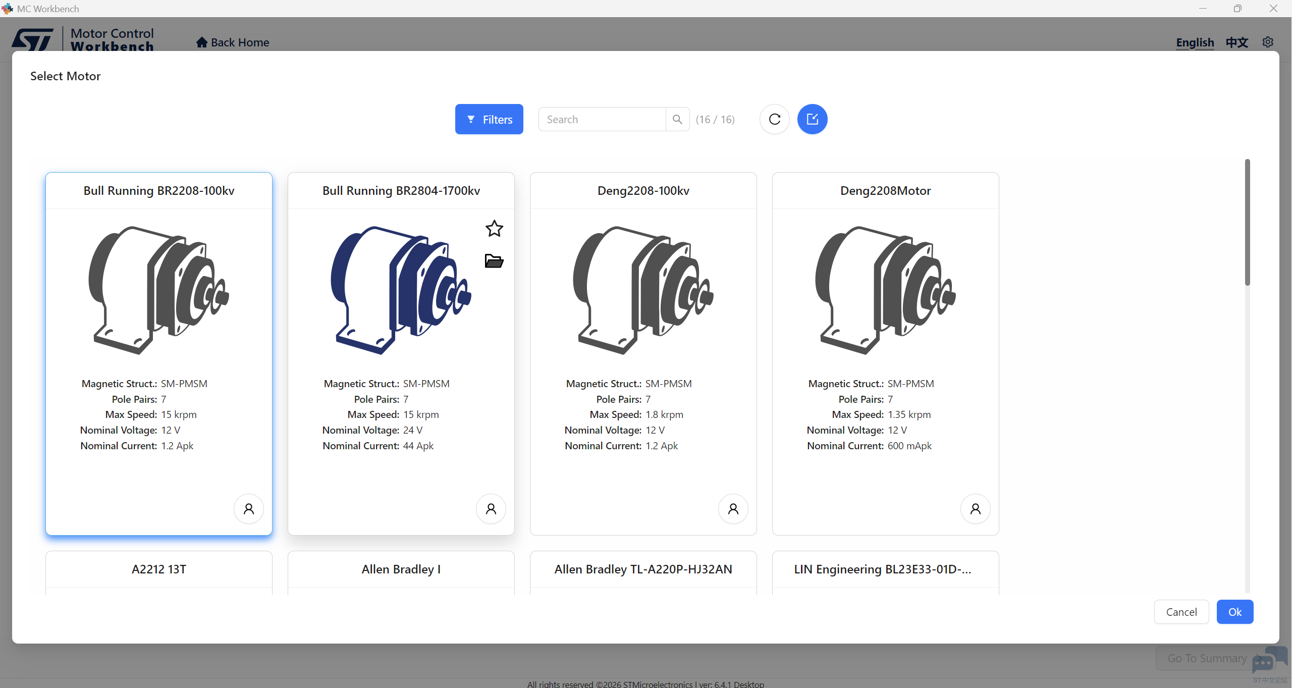Click the Deng2208Motor card title
The height and width of the screenshot is (688, 1292).
point(886,191)
